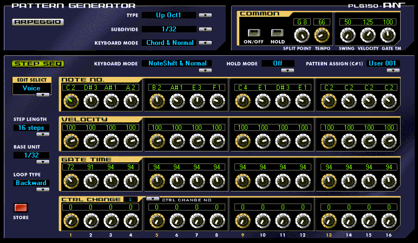Click the Gate Time knob in the Common section
This screenshot has height=243, width=418.
(388, 35)
